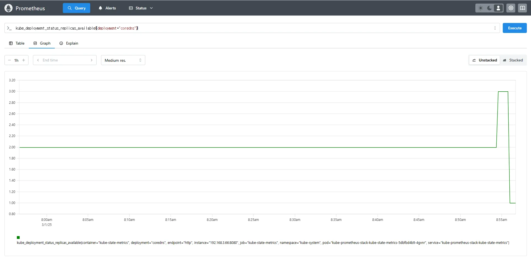
Task: Toggle the green series legend swatch
Action: point(18,238)
